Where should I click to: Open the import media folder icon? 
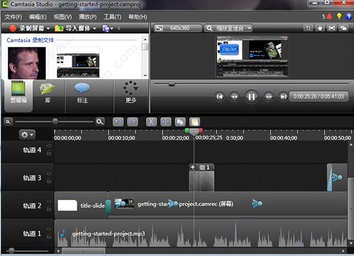coord(59,28)
